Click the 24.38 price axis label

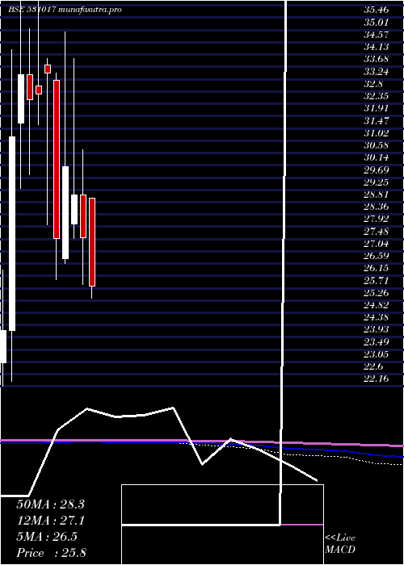pos(376,318)
